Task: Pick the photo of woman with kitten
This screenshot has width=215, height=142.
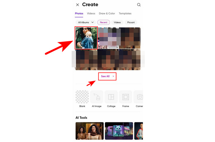Action: click(86, 38)
